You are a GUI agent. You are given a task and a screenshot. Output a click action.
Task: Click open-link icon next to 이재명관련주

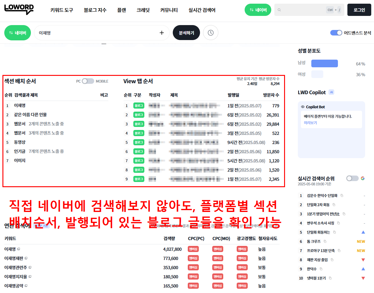coord(30,268)
